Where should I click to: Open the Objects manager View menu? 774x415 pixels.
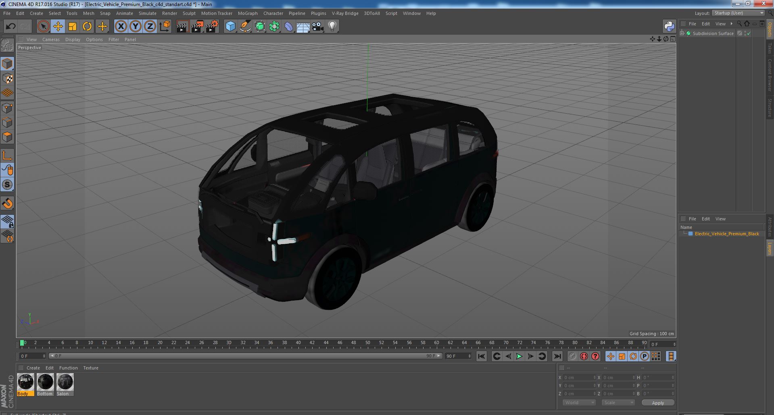(x=720, y=24)
